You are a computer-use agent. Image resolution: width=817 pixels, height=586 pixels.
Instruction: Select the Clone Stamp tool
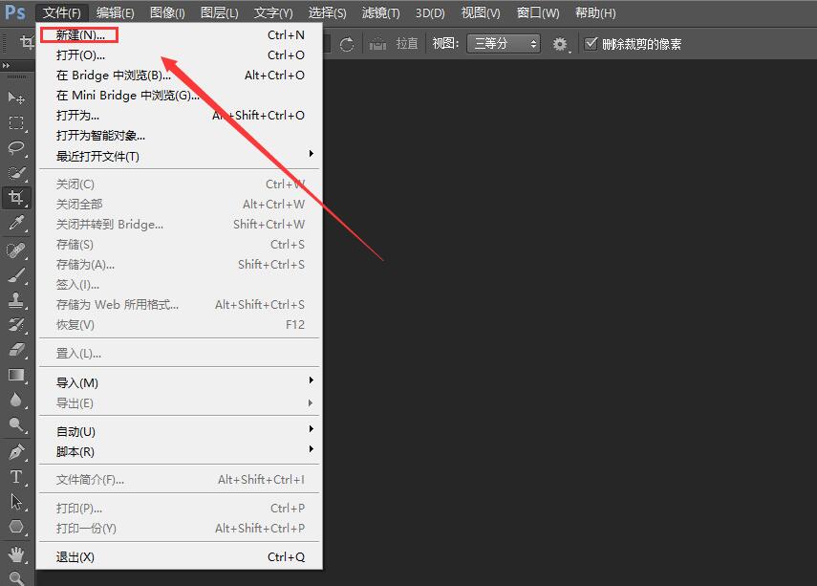16,300
